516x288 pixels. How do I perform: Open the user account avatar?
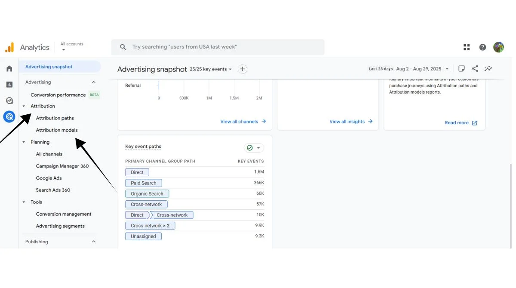(x=498, y=47)
